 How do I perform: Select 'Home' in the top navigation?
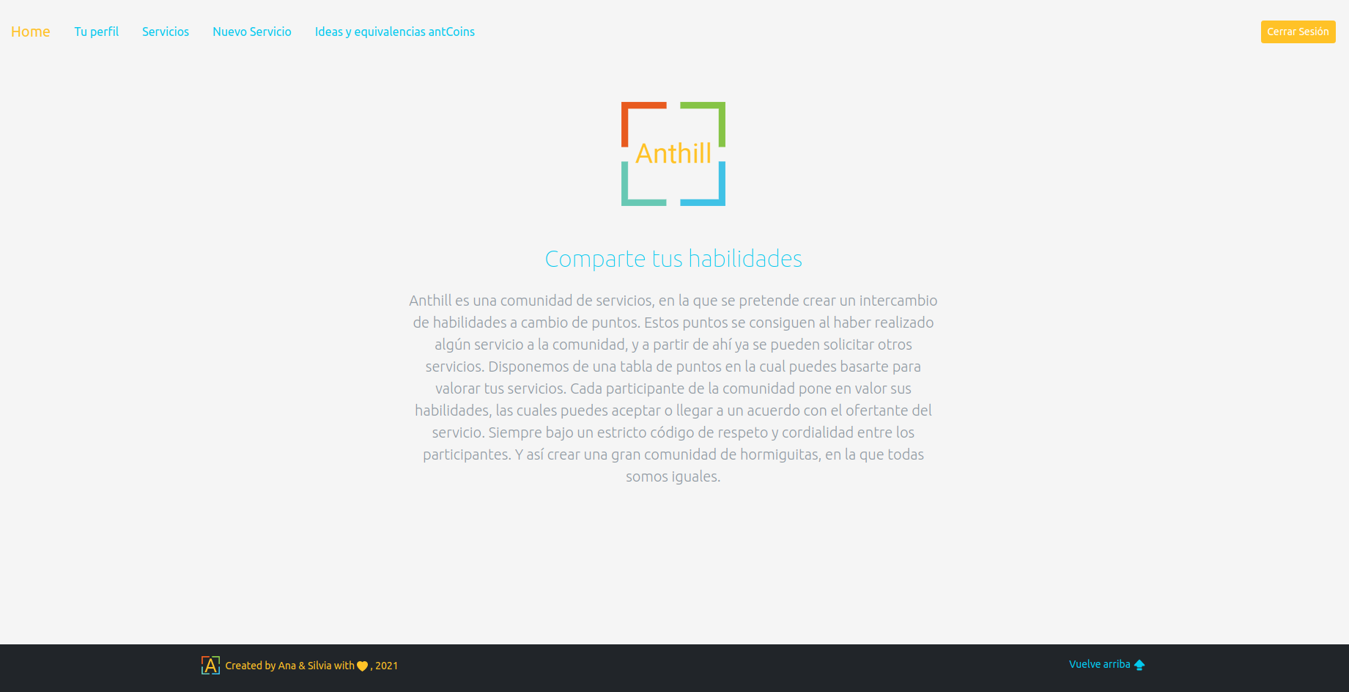pos(30,32)
